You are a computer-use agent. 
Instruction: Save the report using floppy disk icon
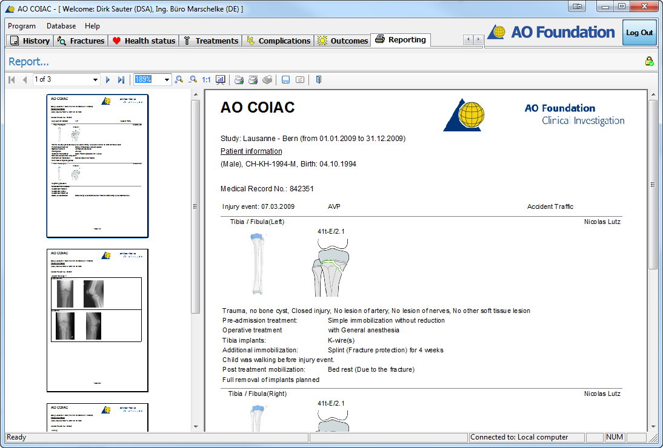click(286, 79)
